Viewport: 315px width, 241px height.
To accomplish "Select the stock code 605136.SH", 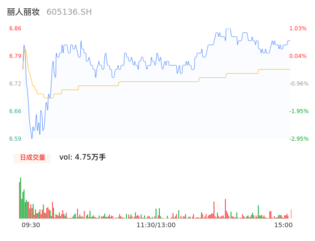I will (69, 12).
